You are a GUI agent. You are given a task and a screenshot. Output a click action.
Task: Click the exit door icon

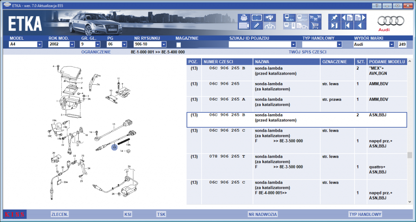click(334, 26)
